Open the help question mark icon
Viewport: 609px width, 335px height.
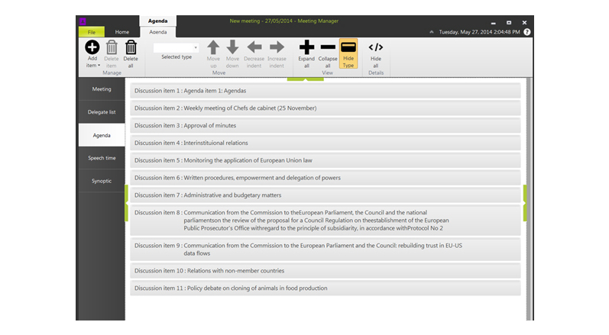[526, 32]
